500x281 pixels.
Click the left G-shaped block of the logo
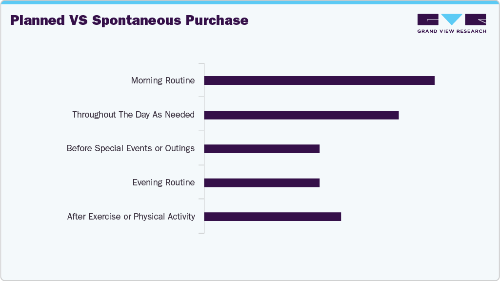click(428, 20)
